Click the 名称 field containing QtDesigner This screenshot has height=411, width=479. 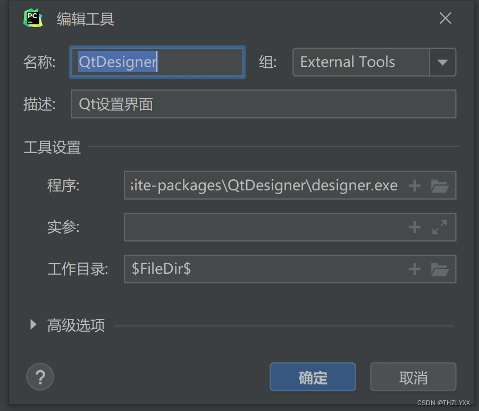(157, 62)
